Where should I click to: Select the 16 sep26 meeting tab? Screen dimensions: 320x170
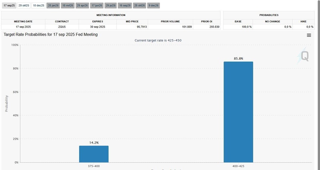click(125, 6)
